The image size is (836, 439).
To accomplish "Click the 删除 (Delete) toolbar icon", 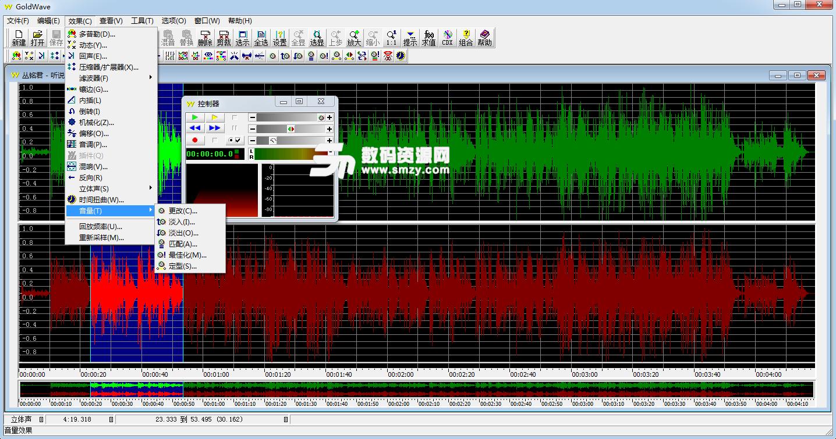I will click(205, 38).
